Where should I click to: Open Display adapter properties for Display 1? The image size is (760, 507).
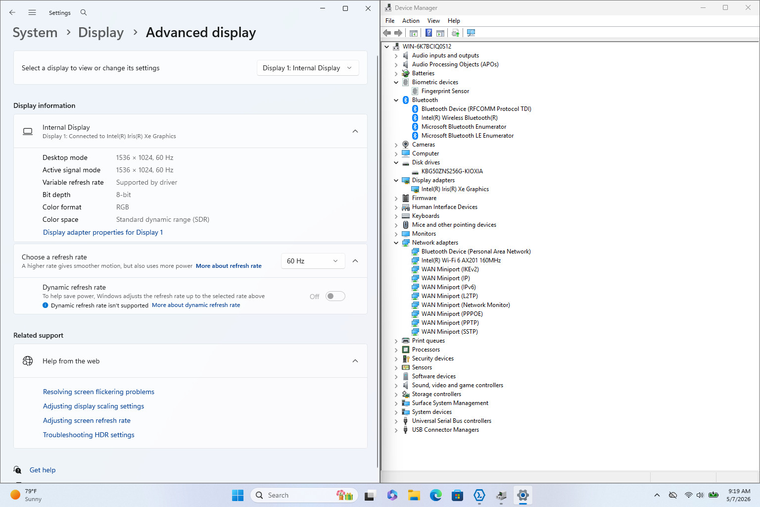click(x=103, y=232)
